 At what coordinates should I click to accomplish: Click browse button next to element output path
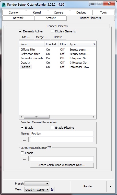25,140
